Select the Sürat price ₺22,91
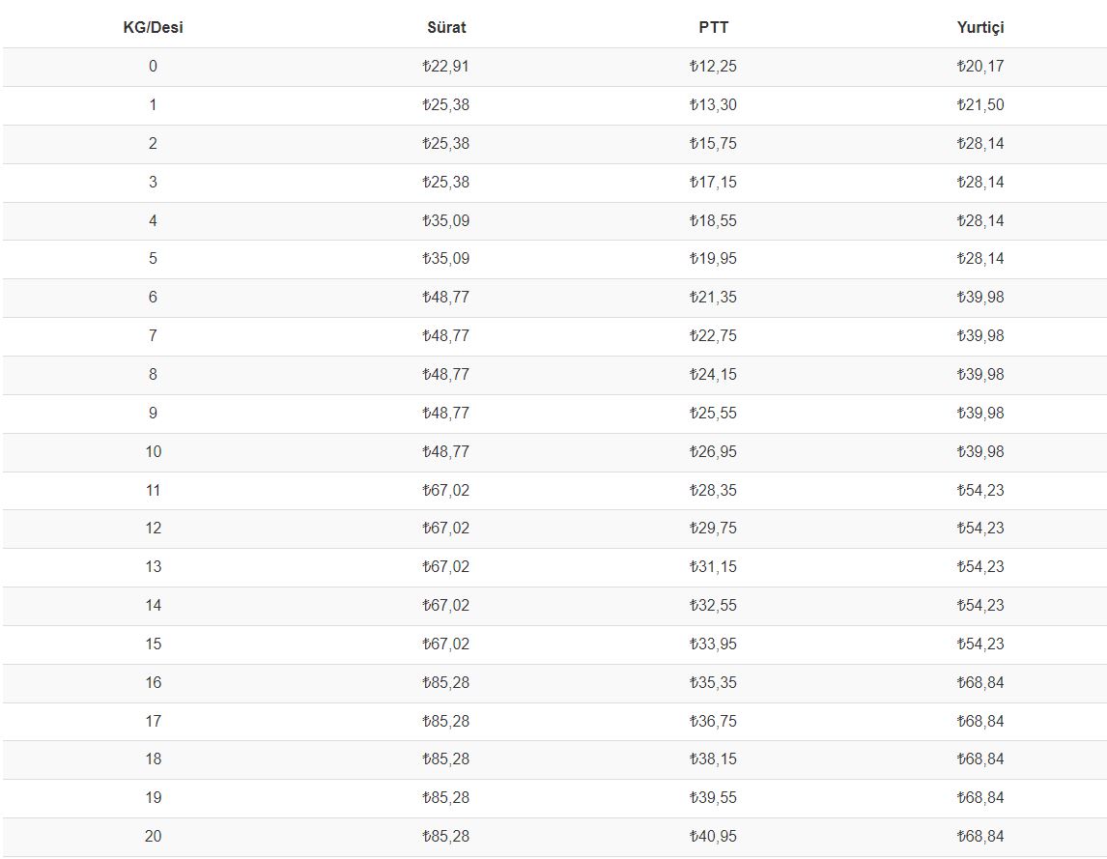This screenshot has width=1107, height=859. [445, 67]
